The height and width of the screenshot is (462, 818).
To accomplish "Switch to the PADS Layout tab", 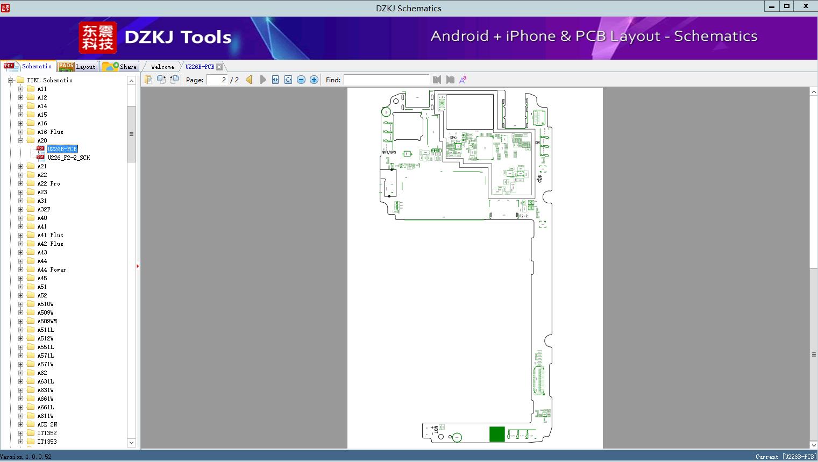I will pos(77,67).
